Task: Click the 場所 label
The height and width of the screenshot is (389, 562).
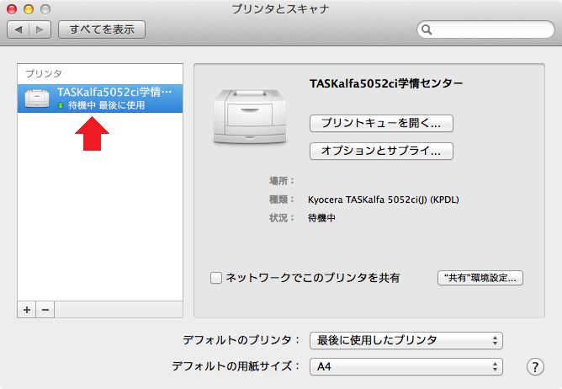Action: [x=282, y=181]
